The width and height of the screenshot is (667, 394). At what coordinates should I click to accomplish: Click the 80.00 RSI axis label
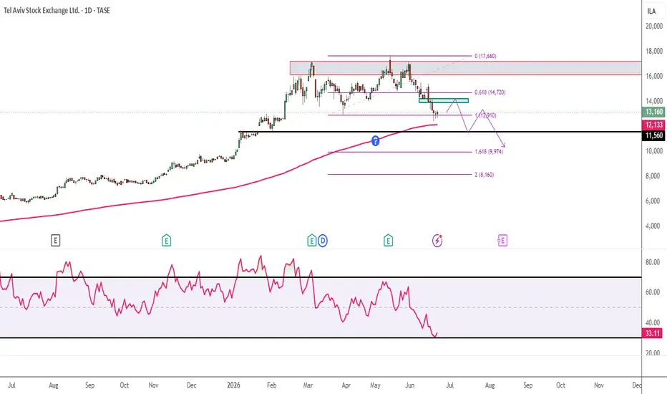[x=653, y=262]
